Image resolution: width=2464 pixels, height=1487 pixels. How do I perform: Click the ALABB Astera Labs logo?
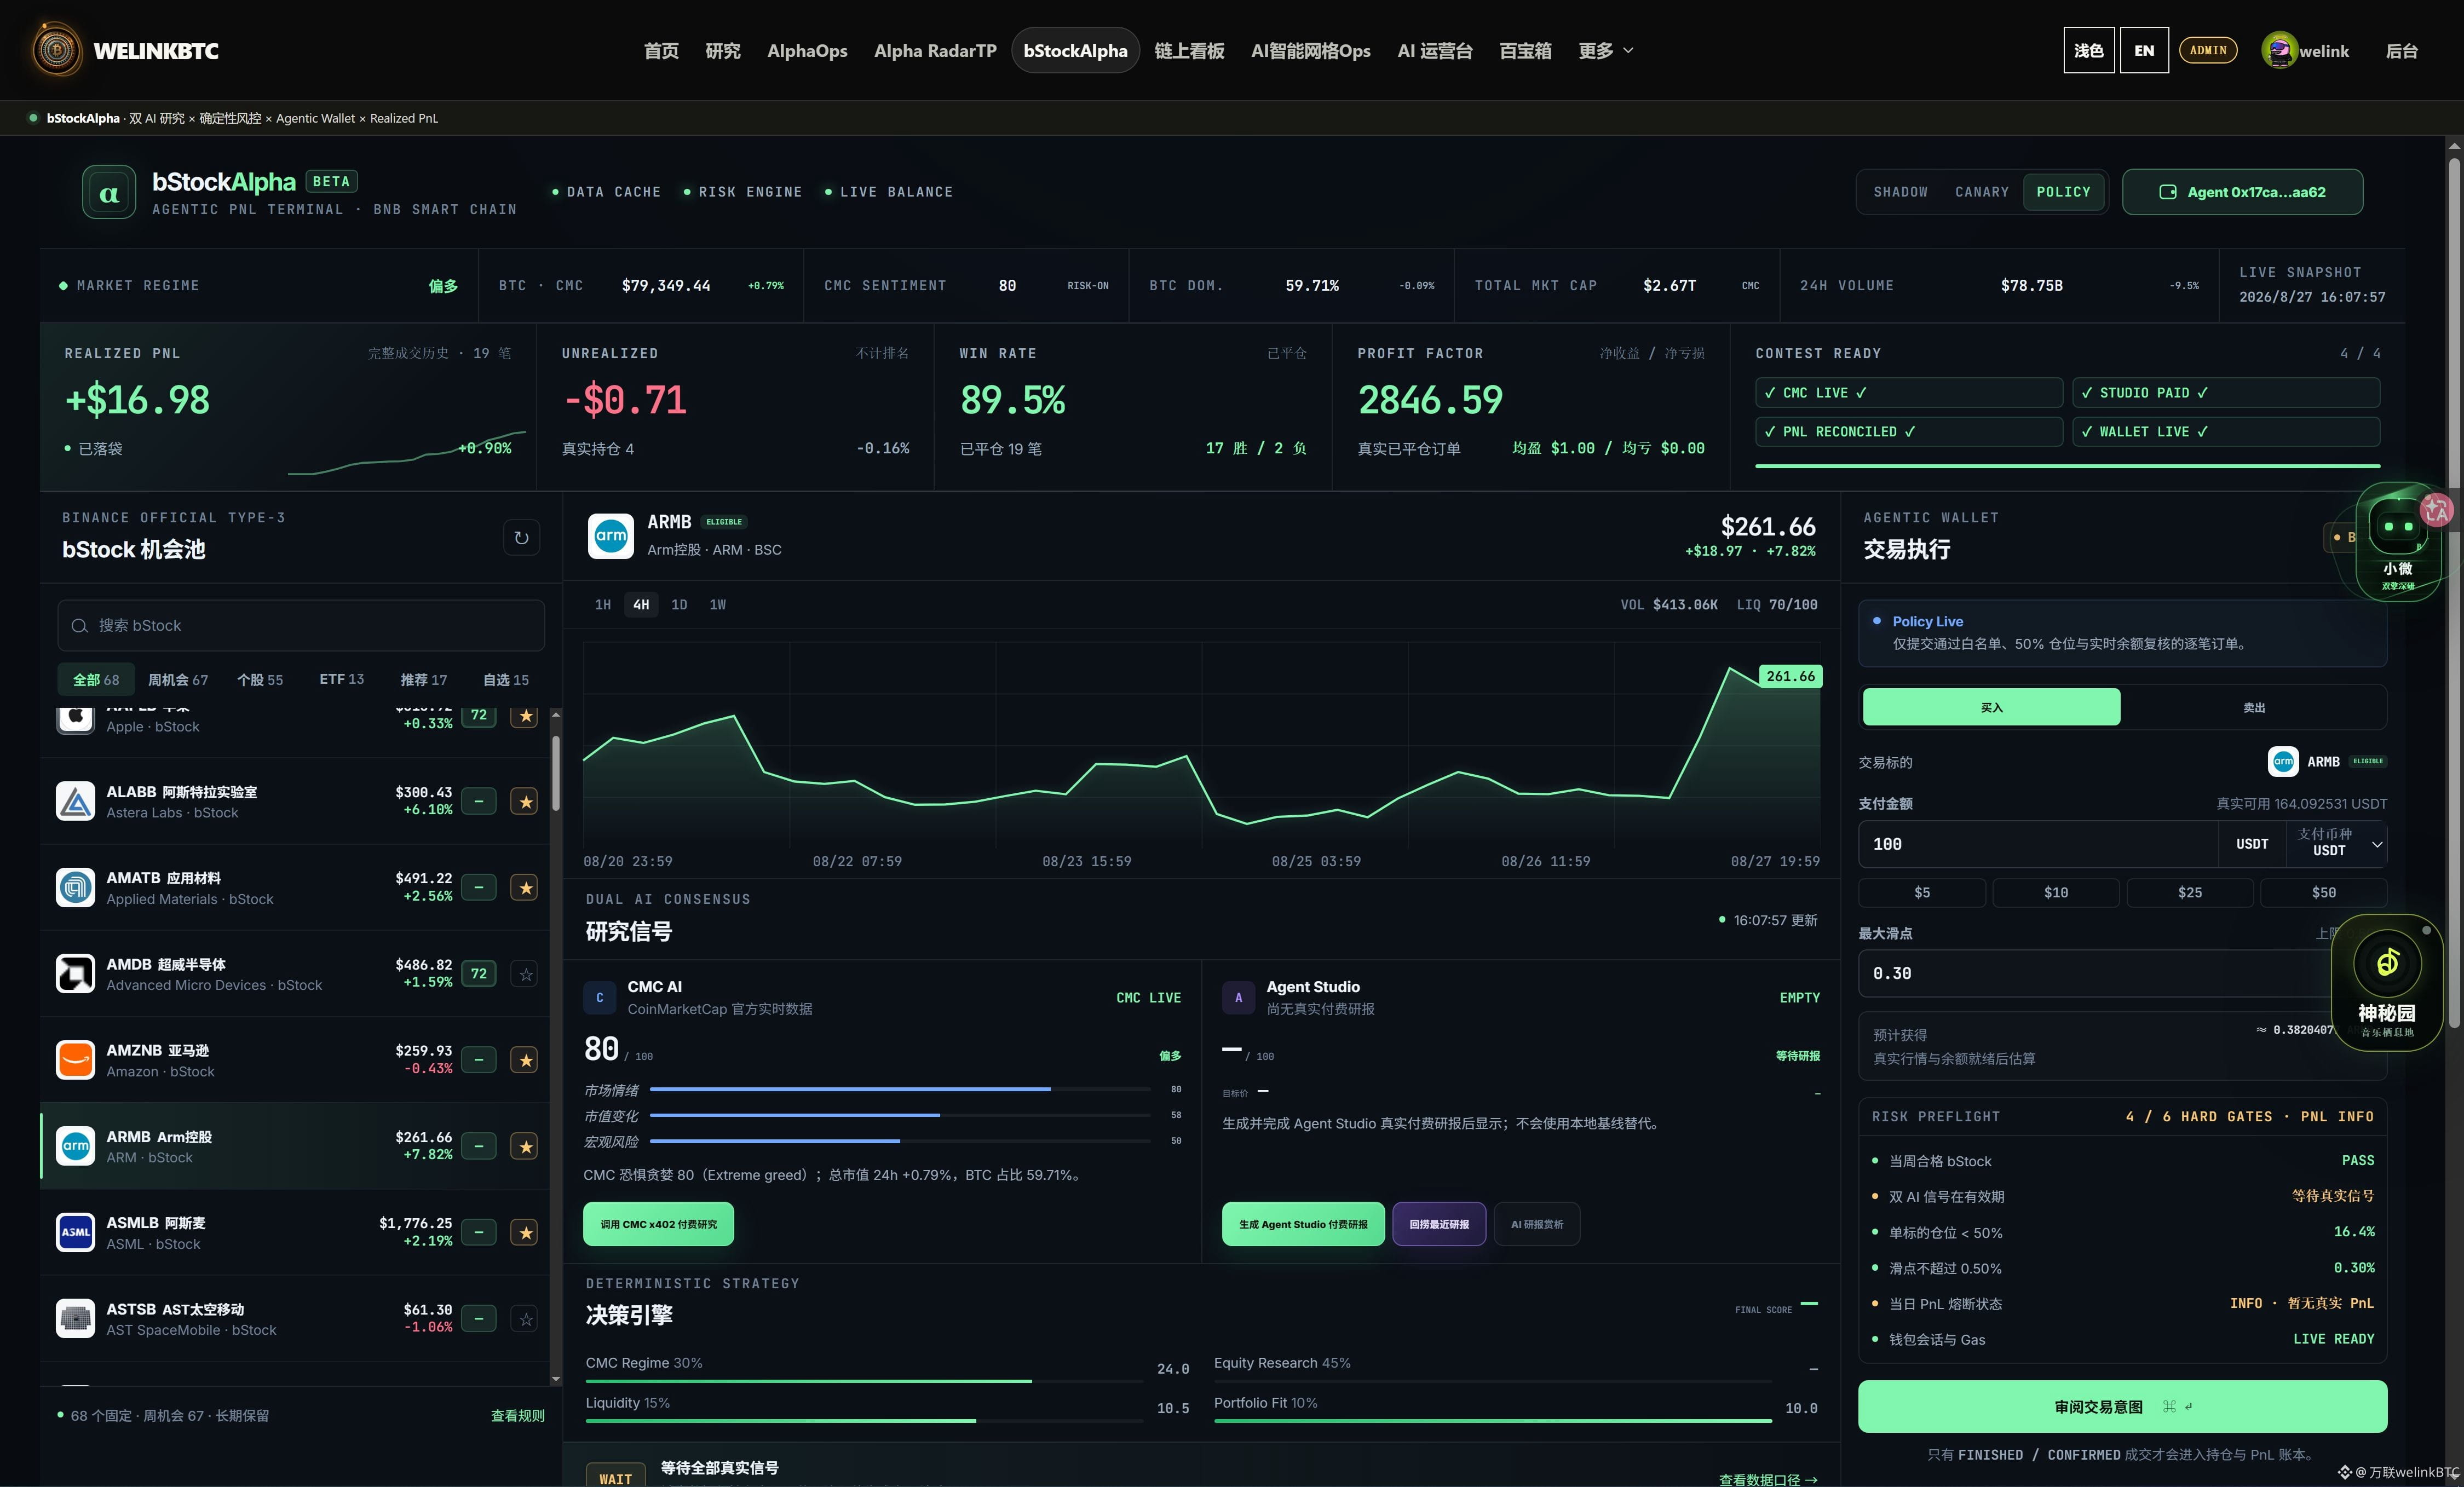pos(75,801)
